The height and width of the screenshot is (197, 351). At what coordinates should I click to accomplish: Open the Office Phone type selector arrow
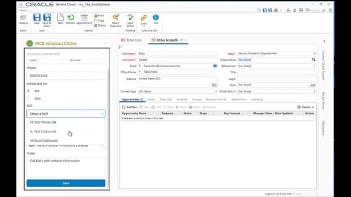pyautogui.click(x=140, y=72)
